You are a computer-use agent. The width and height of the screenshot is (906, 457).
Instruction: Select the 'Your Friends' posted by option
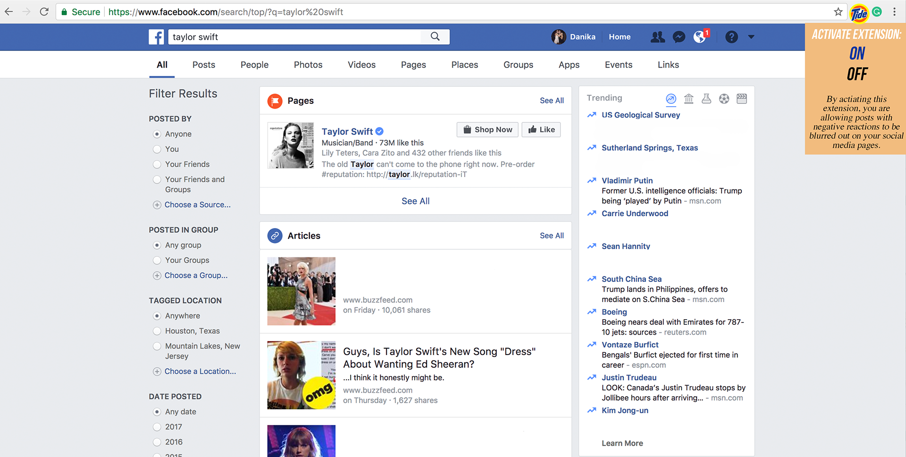[x=157, y=164]
